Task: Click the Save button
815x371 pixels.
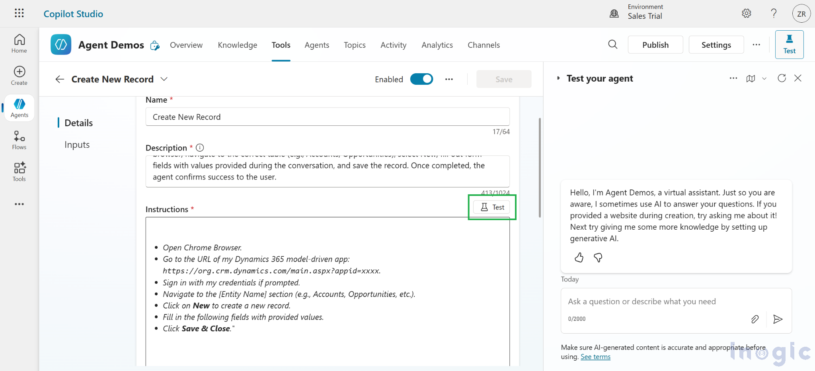Action: 504,79
